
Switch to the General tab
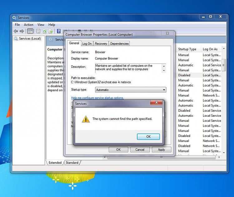[x=74, y=43]
